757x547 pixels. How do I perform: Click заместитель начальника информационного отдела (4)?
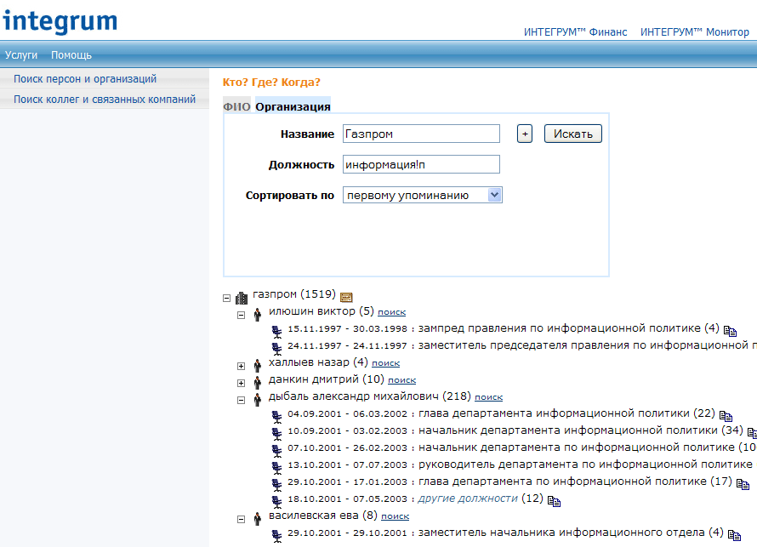(571, 533)
